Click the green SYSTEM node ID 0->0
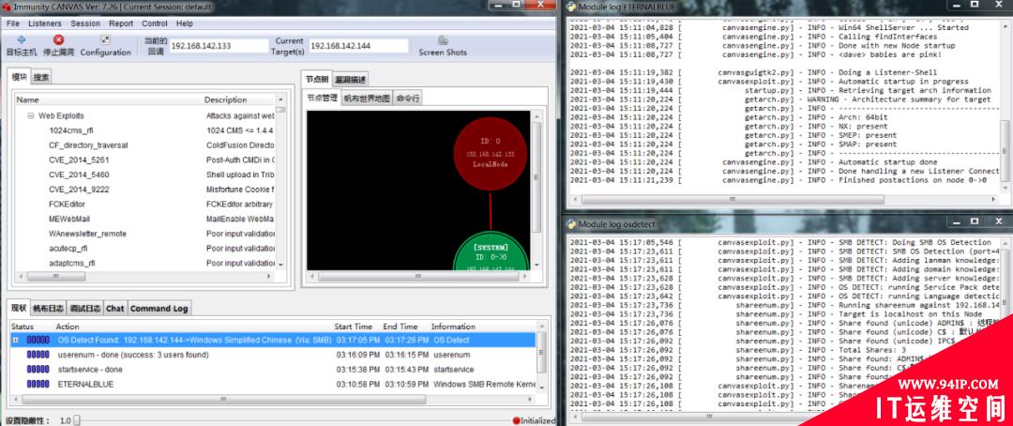 pyautogui.click(x=491, y=252)
